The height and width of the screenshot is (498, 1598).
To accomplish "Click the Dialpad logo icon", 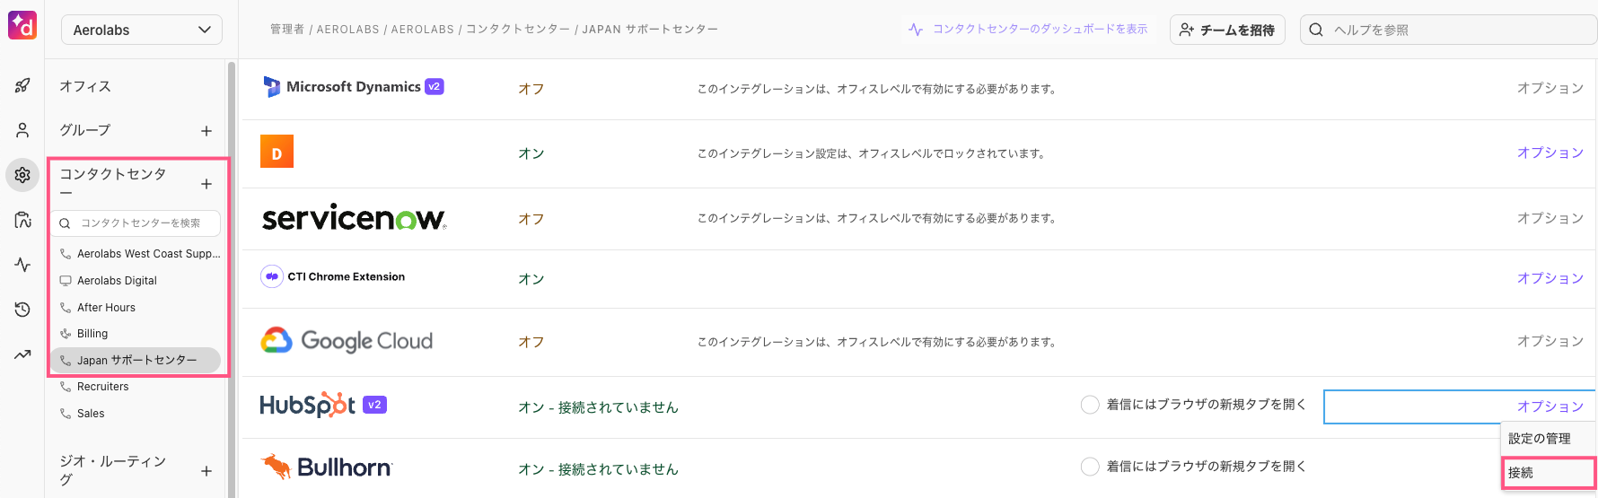I will click(x=22, y=25).
